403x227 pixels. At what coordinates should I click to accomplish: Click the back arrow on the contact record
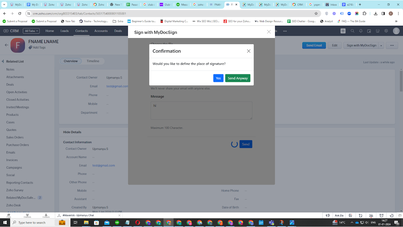tap(6, 45)
